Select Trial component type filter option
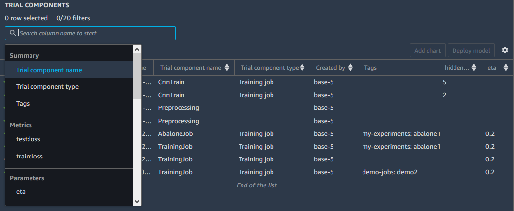514x211 pixels. [x=47, y=87]
